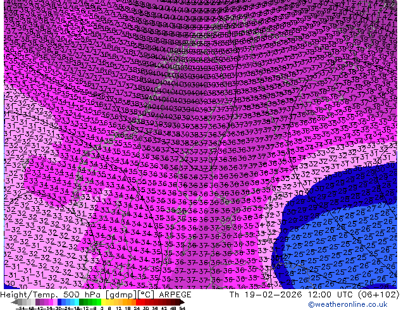
Task: Pick the cyan swatch in the legend
Action: click(x=77, y=302)
